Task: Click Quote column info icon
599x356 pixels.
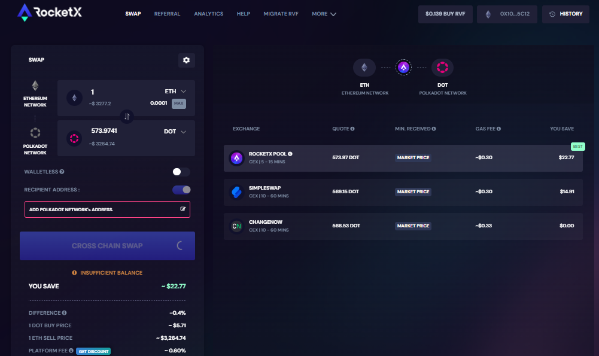Action: (352, 129)
